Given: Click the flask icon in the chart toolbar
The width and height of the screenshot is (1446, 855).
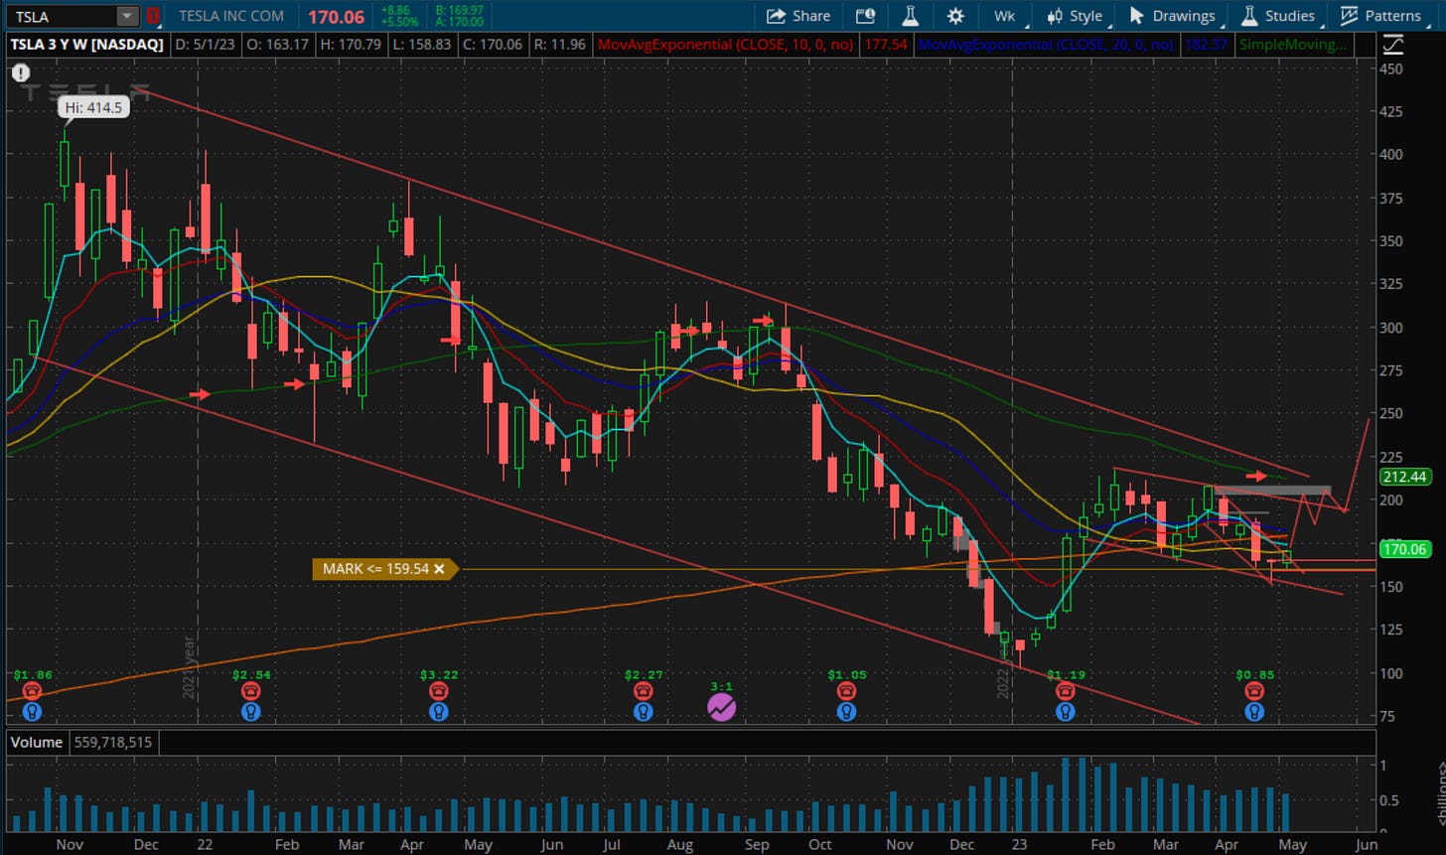Looking at the screenshot, I should 909,16.
